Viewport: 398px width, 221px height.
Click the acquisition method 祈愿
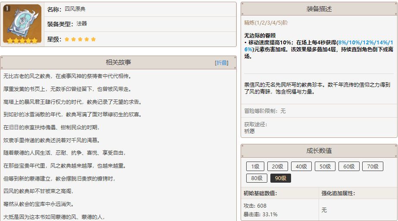tap(250, 131)
